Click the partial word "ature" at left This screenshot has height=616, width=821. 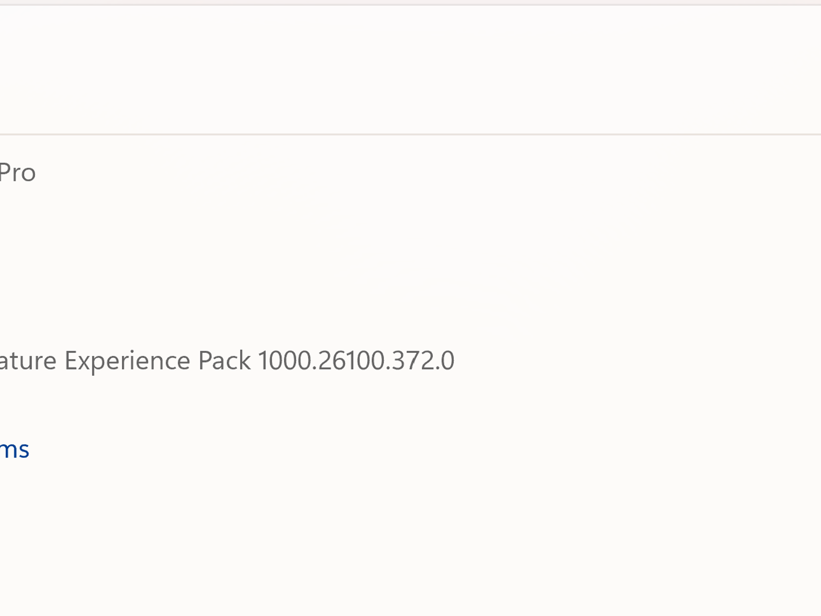point(28,361)
